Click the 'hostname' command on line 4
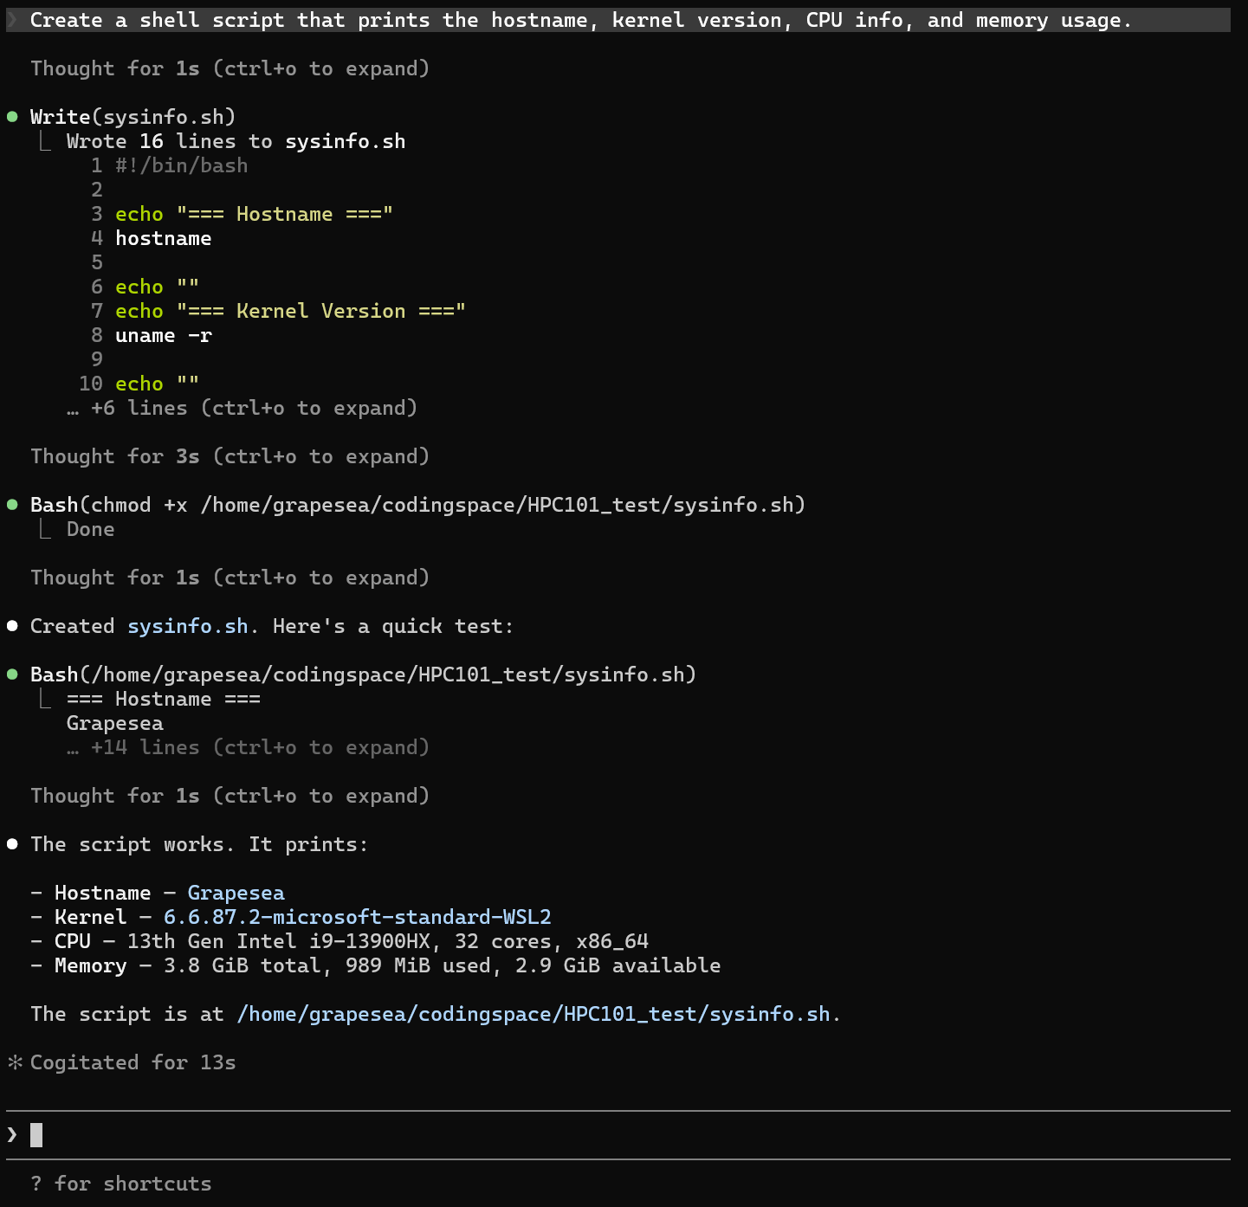 coord(164,238)
